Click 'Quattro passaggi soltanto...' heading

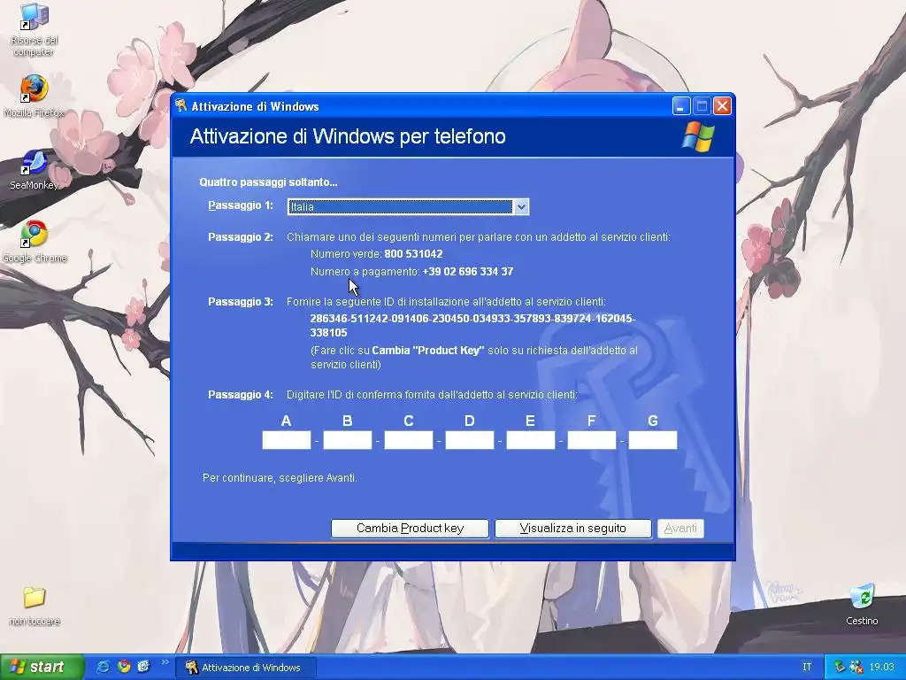[268, 182]
